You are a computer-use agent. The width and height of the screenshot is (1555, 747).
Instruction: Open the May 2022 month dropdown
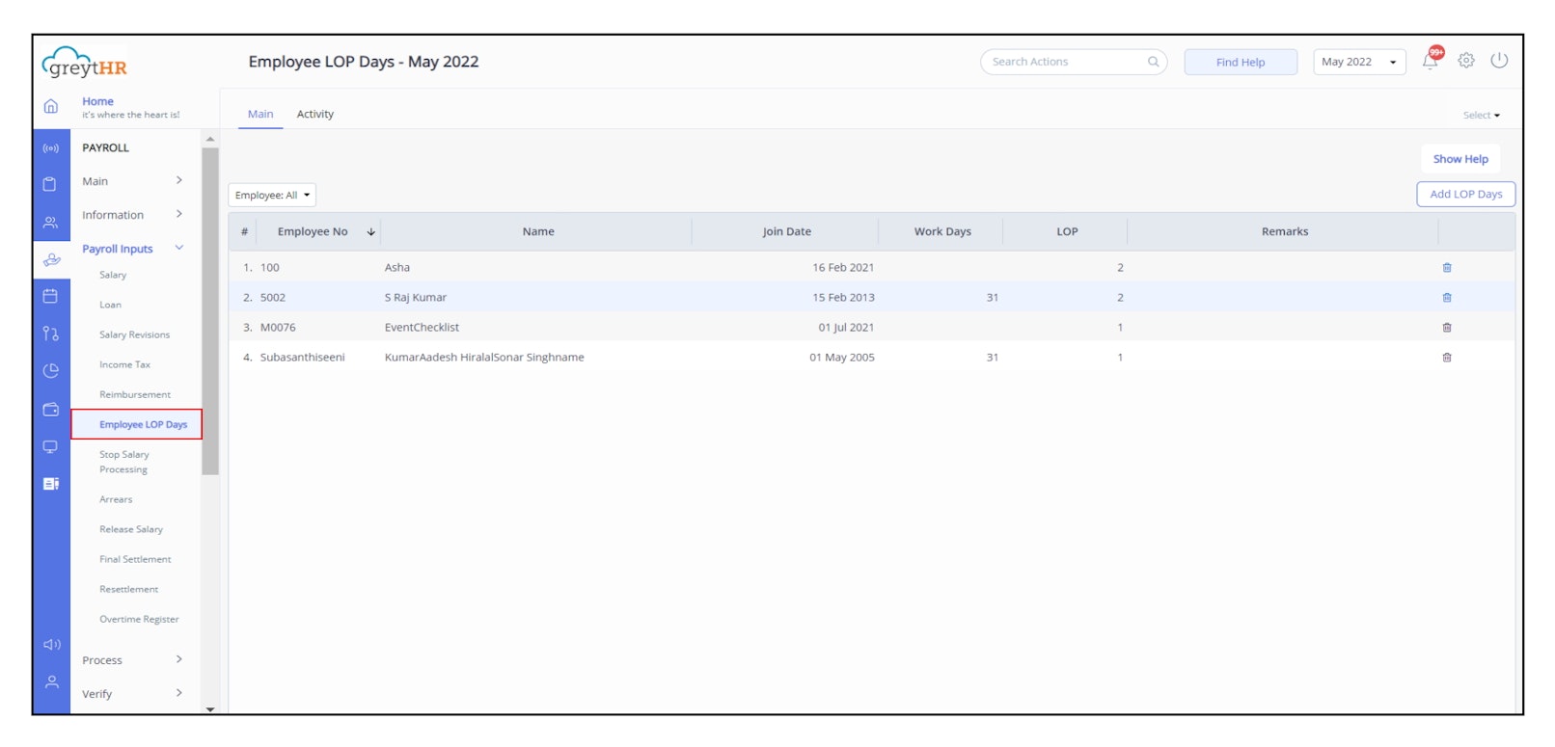point(1358,62)
